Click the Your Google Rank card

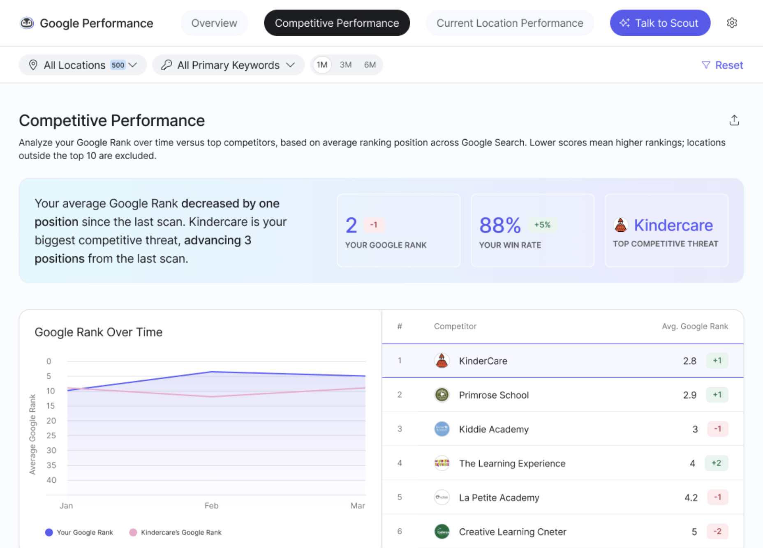point(399,230)
